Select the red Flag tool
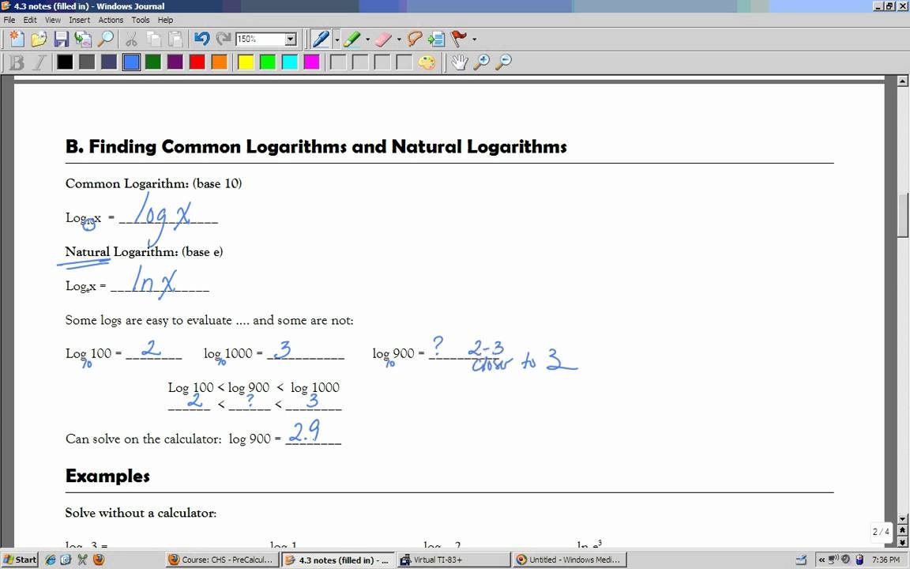The width and height of the screenshot is (910, 569). [458, 39]
